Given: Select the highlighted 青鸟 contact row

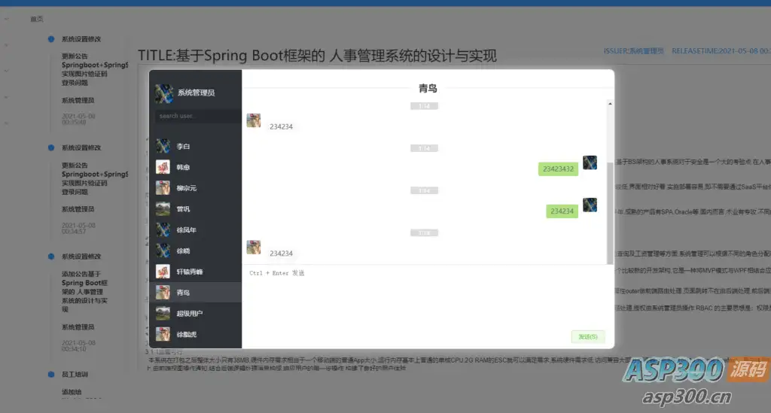Looking at the screenshot, I should pos(195,292).
